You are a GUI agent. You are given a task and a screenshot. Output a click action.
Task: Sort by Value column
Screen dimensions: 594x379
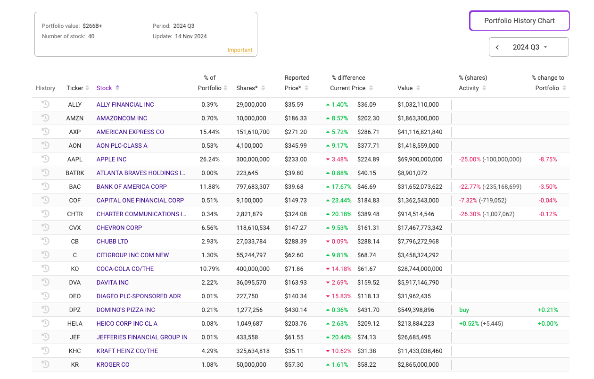click(409, 88)
